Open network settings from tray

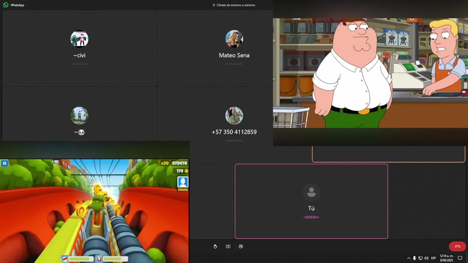(x=420, y=258)
